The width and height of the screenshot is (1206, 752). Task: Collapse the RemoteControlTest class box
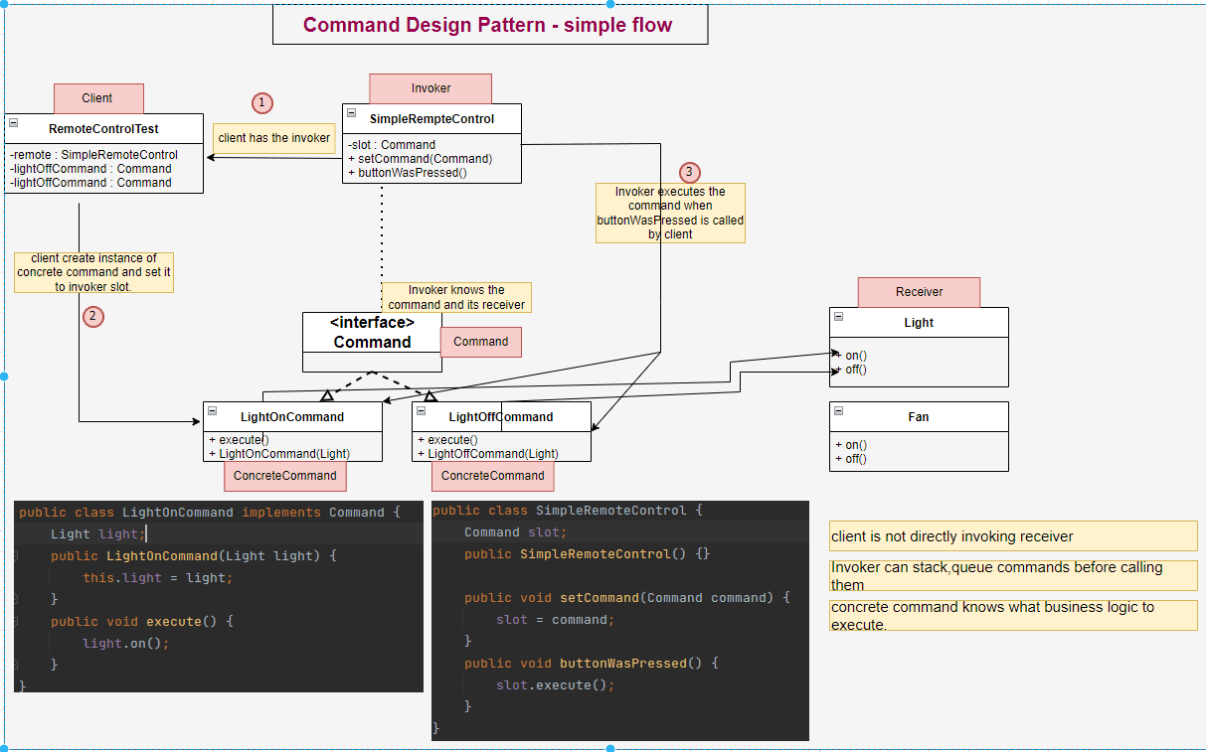click(13, 123)
